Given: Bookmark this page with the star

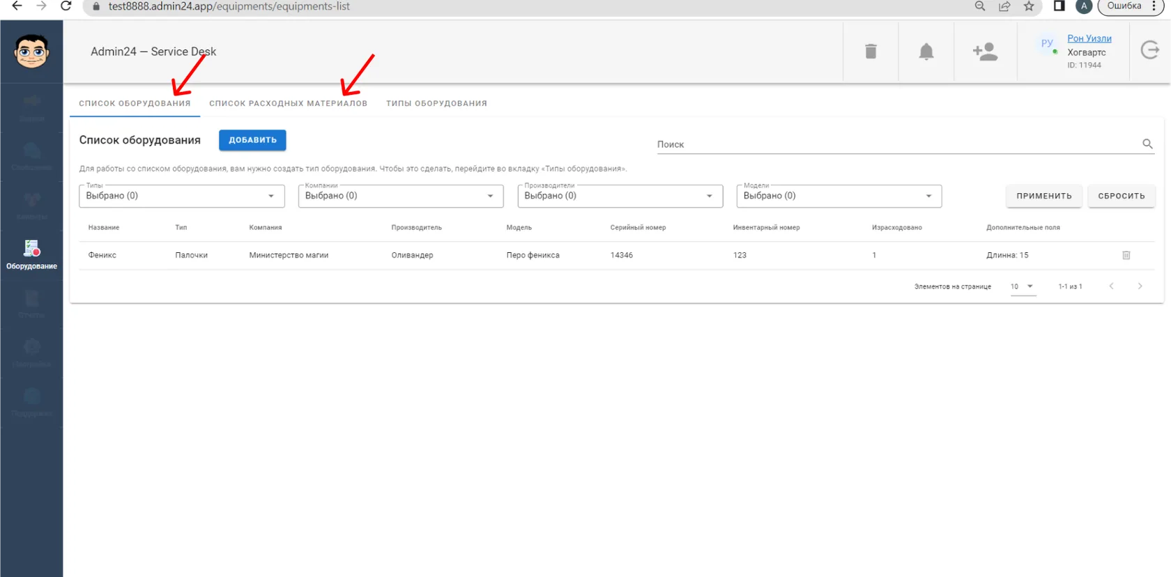Looking at the screenshot, I should [1029, 6].
